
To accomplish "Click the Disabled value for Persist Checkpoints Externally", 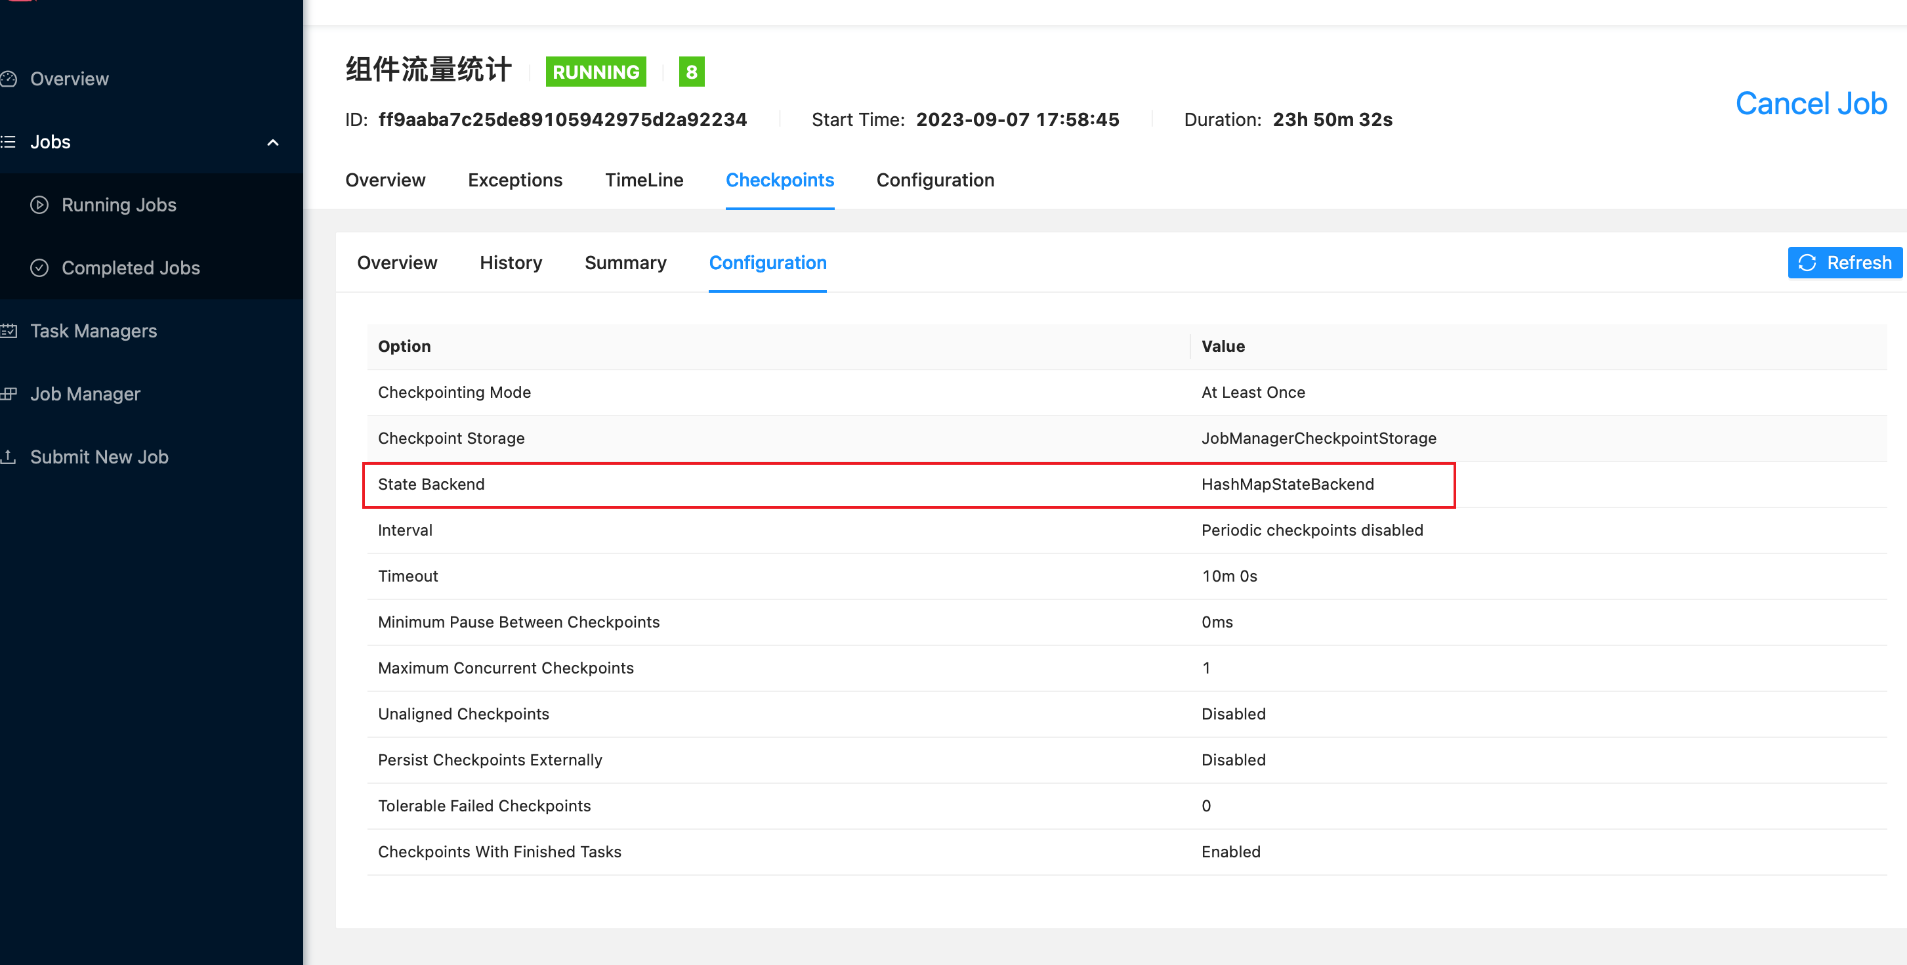I will [1234, 760].
